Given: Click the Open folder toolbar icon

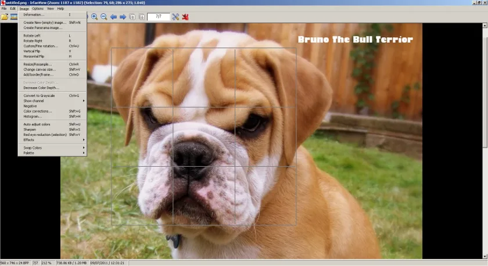Looking at the screenshot, I should pos(5,17).
